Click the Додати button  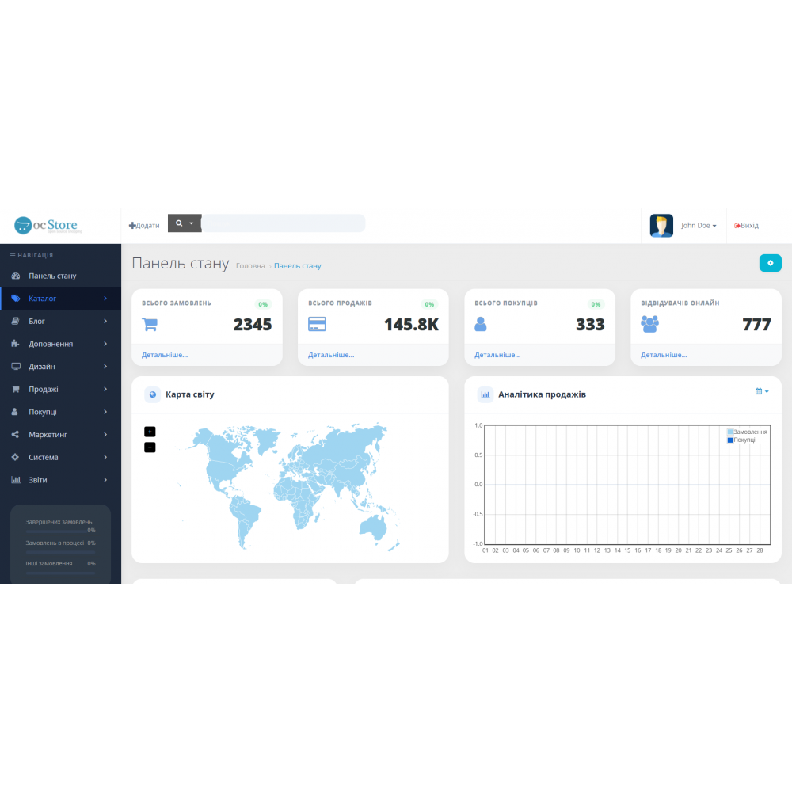144,226
